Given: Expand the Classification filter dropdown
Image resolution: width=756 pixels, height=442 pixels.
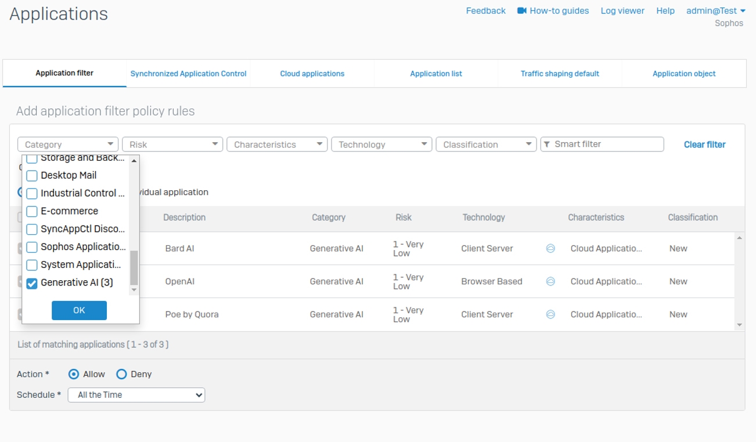Looking at the screenshot, I should point(485,144).
